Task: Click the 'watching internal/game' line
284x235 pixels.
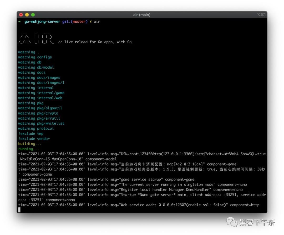Action: coord(41,93)
